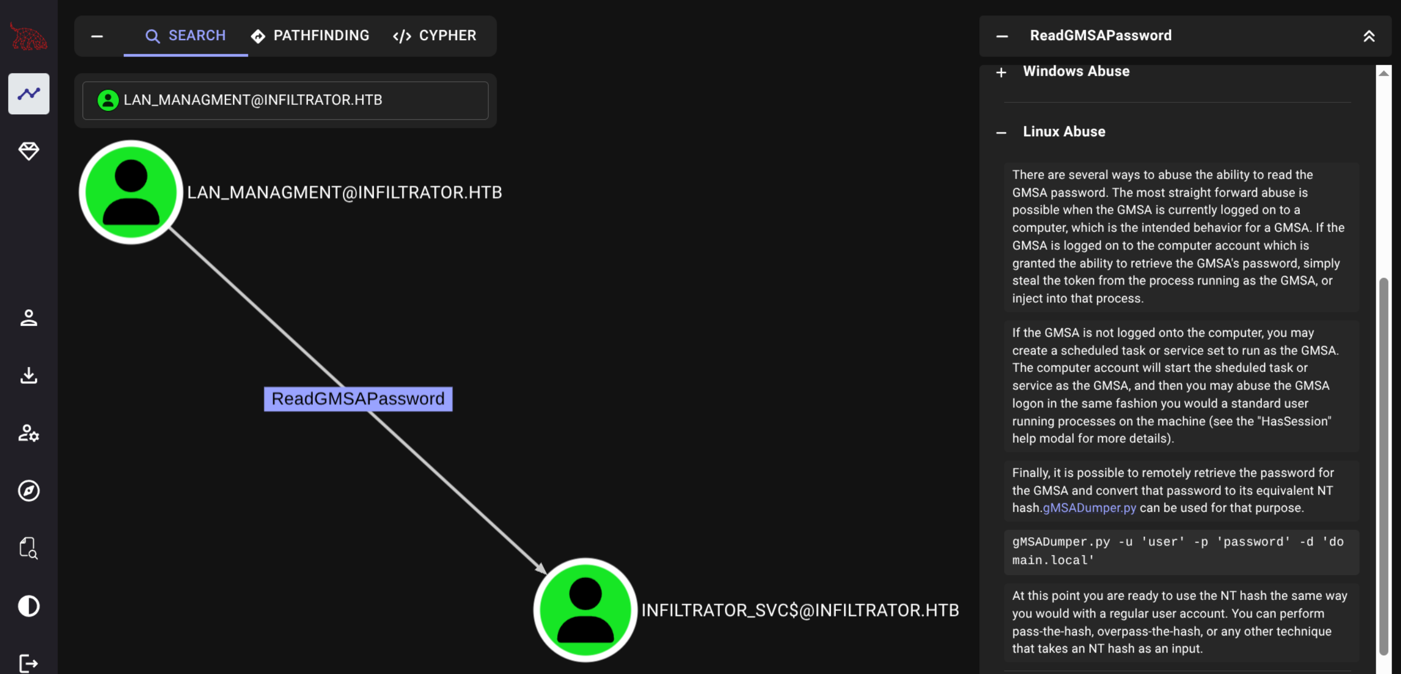Click the compass API Explorer icon

click(29, 491)
